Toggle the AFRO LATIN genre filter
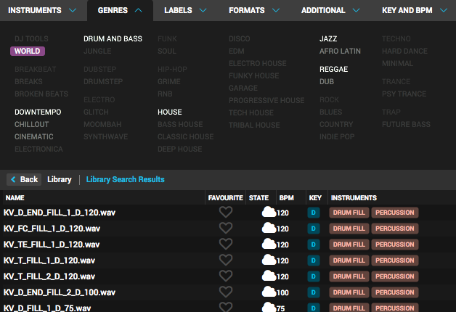 click(x=340, y=51)
